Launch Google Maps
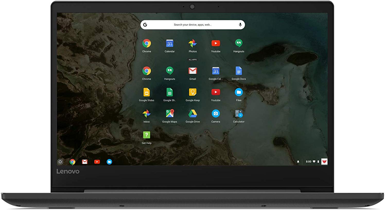 (x=170, y=114)
